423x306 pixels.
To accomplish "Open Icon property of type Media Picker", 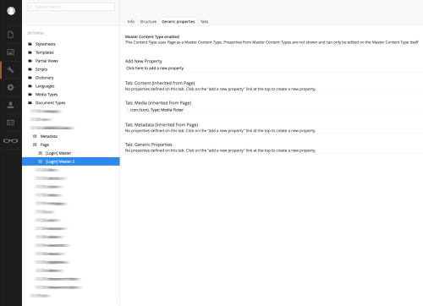I will point(157,110).
